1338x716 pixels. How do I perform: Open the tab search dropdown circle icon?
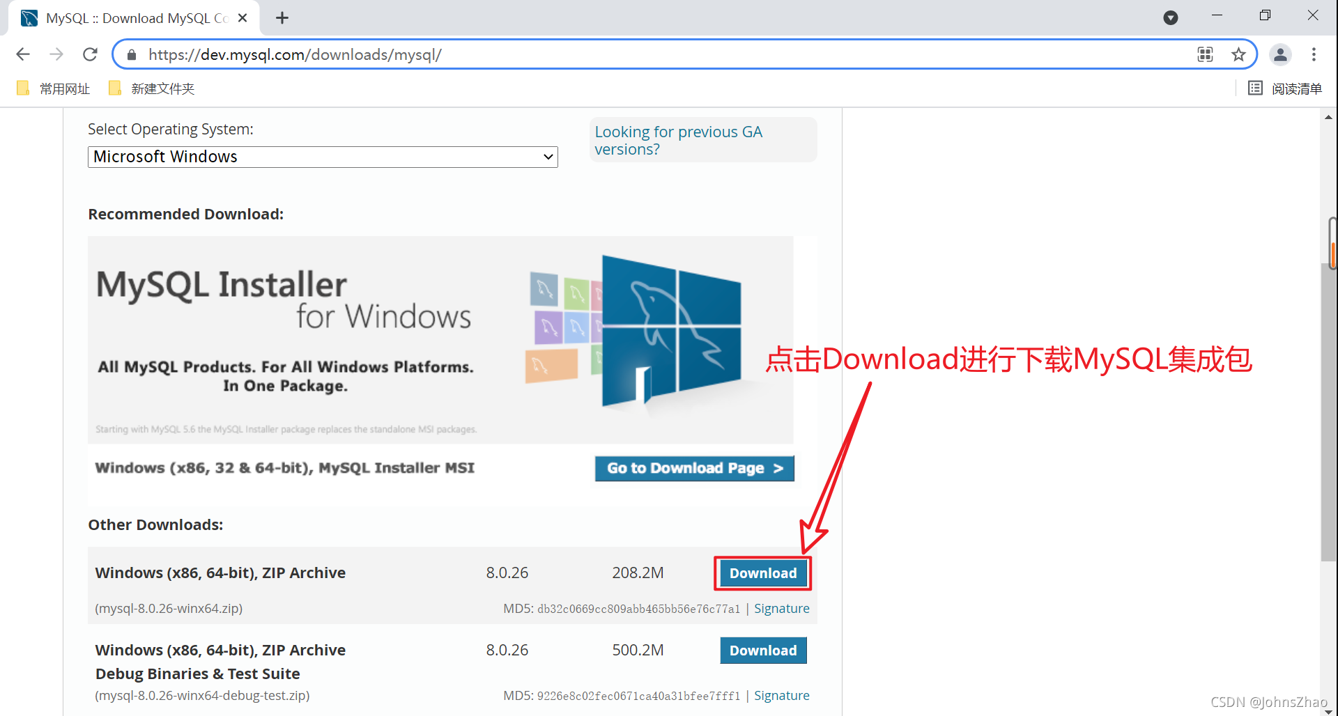point(1171,17)
